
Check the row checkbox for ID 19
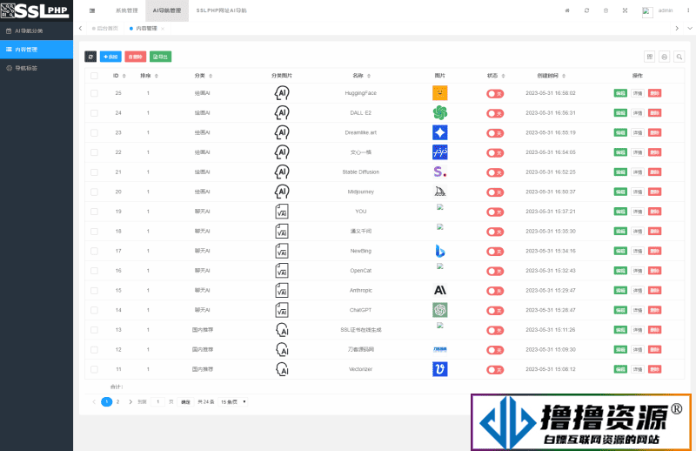(94, 212)
